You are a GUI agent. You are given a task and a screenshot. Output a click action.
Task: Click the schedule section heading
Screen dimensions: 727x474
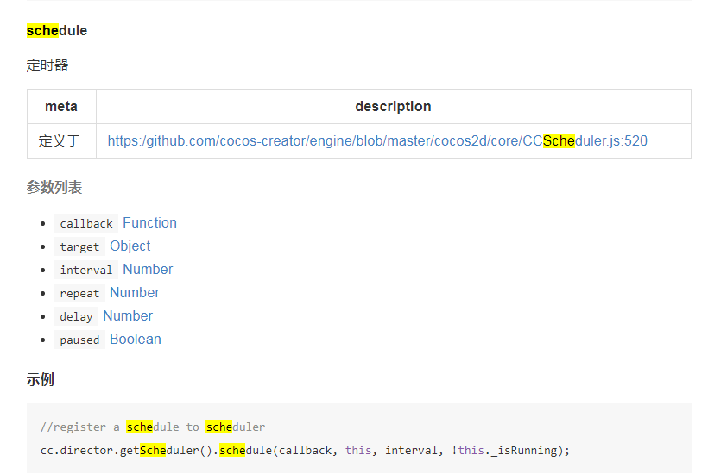[57, 31]
